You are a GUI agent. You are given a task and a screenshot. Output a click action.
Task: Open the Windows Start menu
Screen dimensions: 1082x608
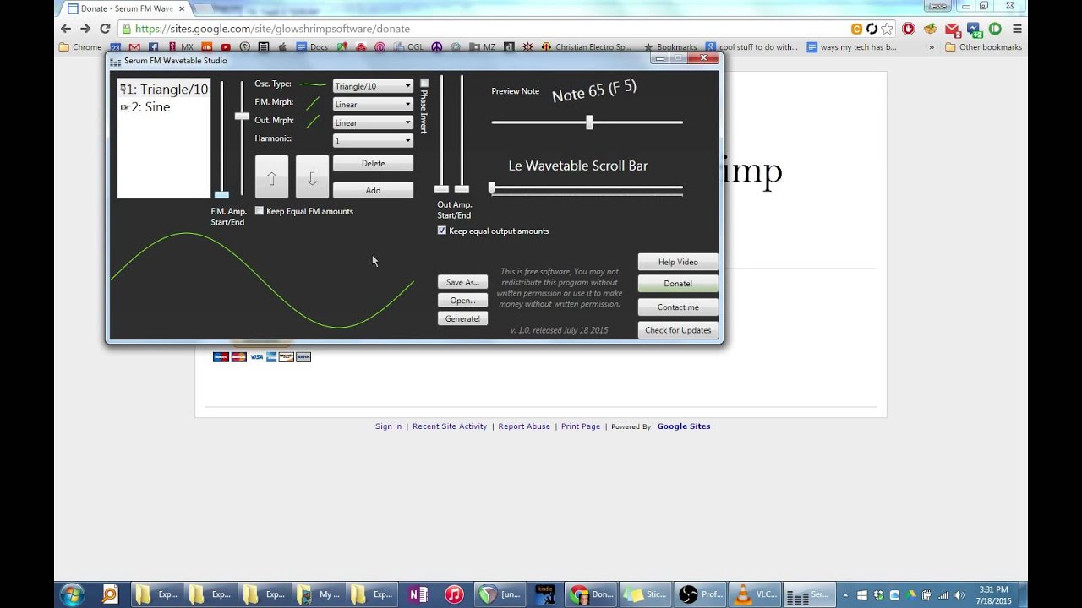click(x=72, y=594)
